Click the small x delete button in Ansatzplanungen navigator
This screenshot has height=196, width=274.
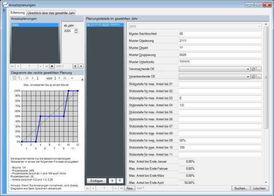click(81, 66)
